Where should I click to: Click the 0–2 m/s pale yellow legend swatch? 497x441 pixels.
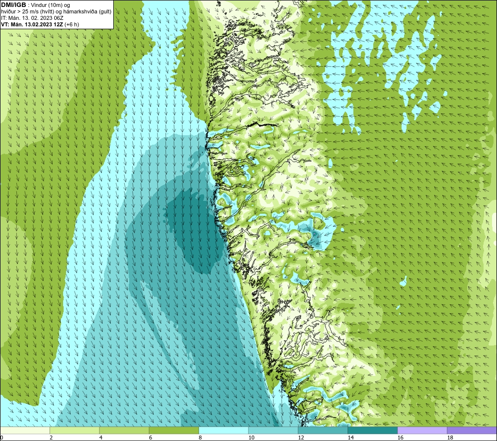[x=25, y=430]
